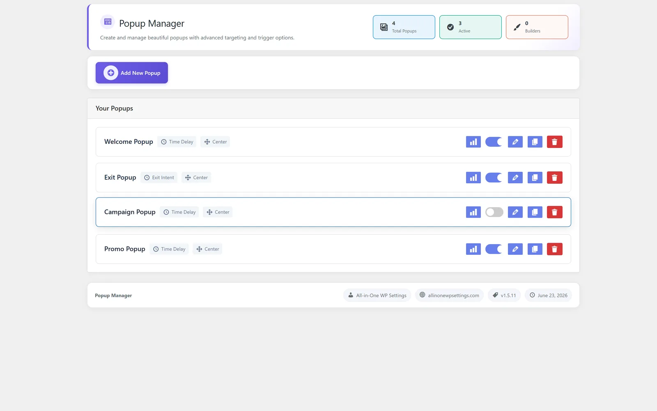Edit the Campaign Popup
657x411 pixels.
pos(515,212)
